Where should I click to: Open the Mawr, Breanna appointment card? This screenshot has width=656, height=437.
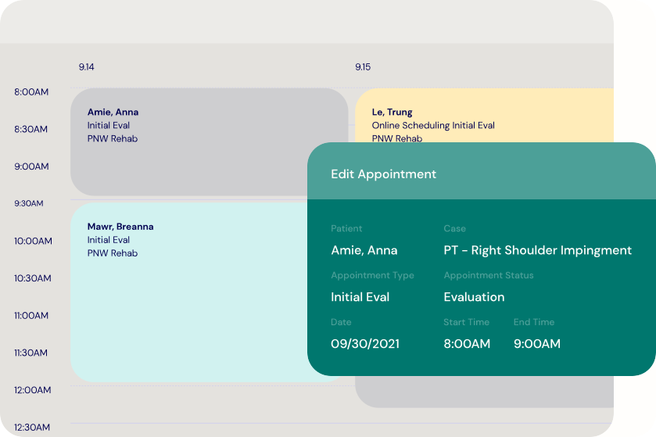189,292
